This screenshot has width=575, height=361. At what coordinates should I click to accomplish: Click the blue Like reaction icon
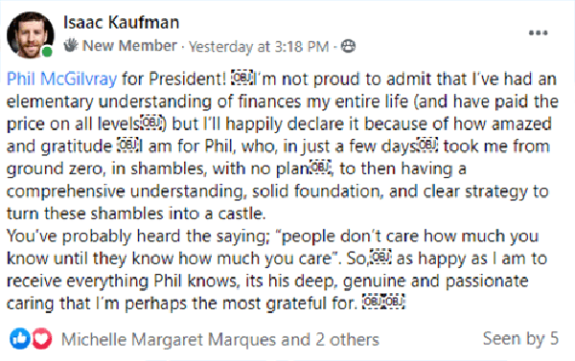coord(19,338)
